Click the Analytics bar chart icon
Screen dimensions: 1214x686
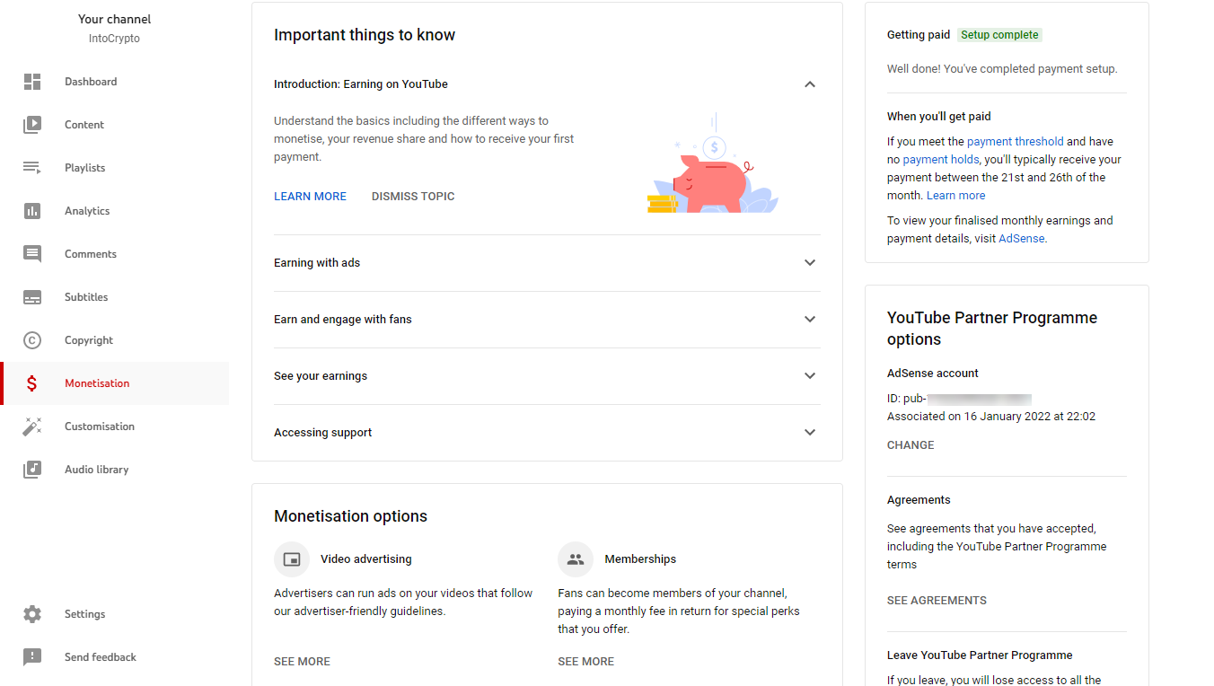32,211
